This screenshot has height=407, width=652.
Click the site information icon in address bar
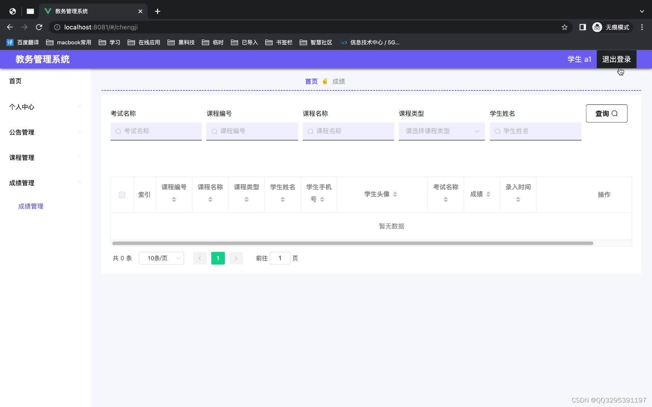[57, 27]
